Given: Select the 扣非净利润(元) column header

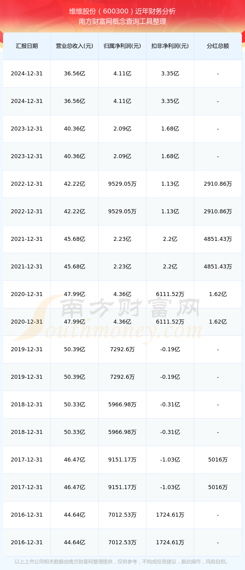Looking at the screenshot, I should [x=170, y=46].
